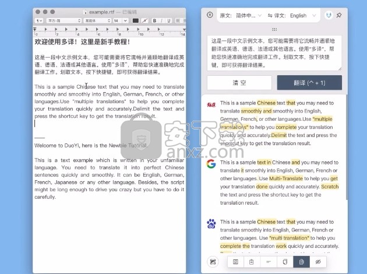The height and width of the screenshot is (274, 367).
Task: Click highlighted 'multi translation' in Baidu result
Action: point(290,238)
